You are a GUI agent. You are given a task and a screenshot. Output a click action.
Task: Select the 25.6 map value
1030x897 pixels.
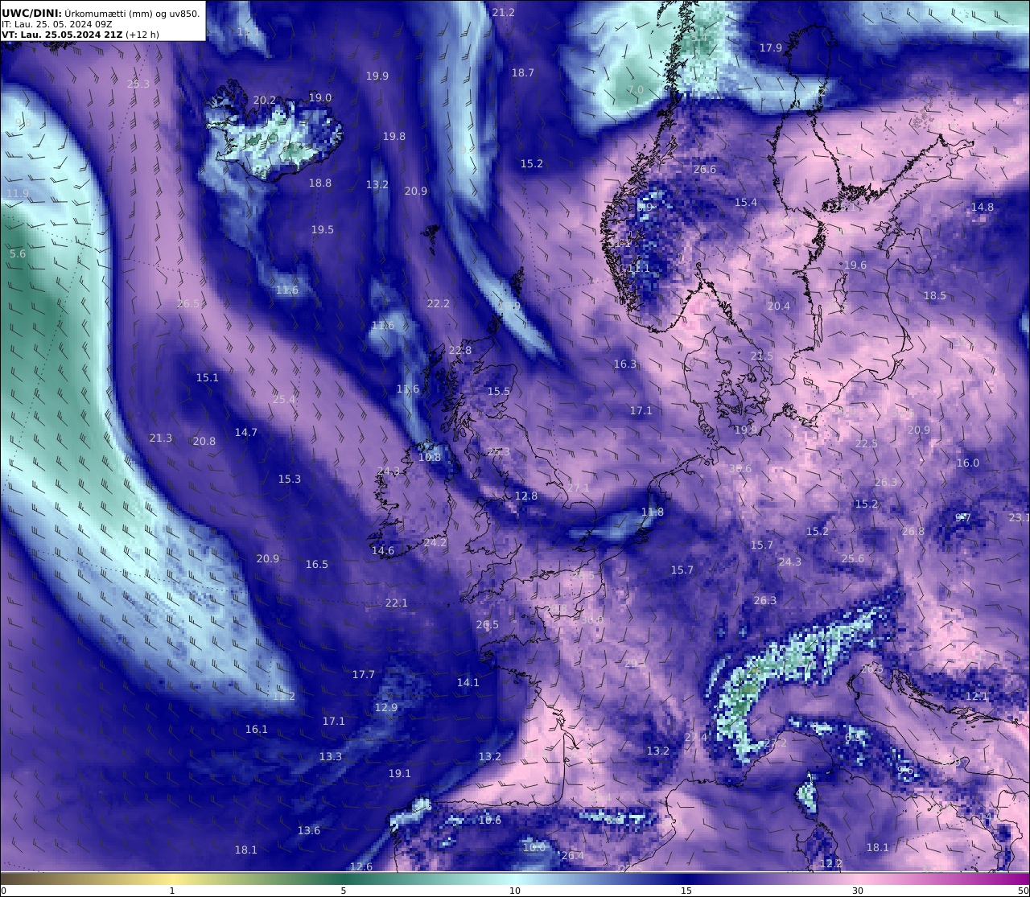point(853,558)
